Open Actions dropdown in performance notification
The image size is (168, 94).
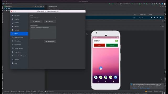(x=135, y=88)
